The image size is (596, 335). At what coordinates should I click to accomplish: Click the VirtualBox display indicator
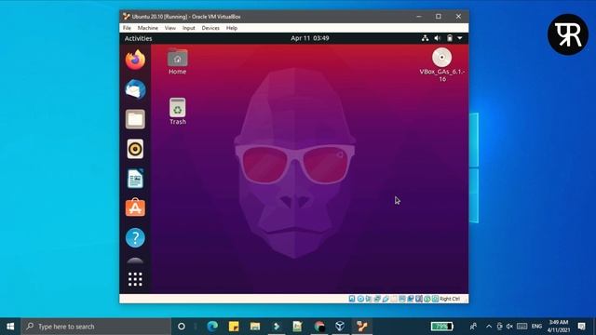click(x=402, y=299)
